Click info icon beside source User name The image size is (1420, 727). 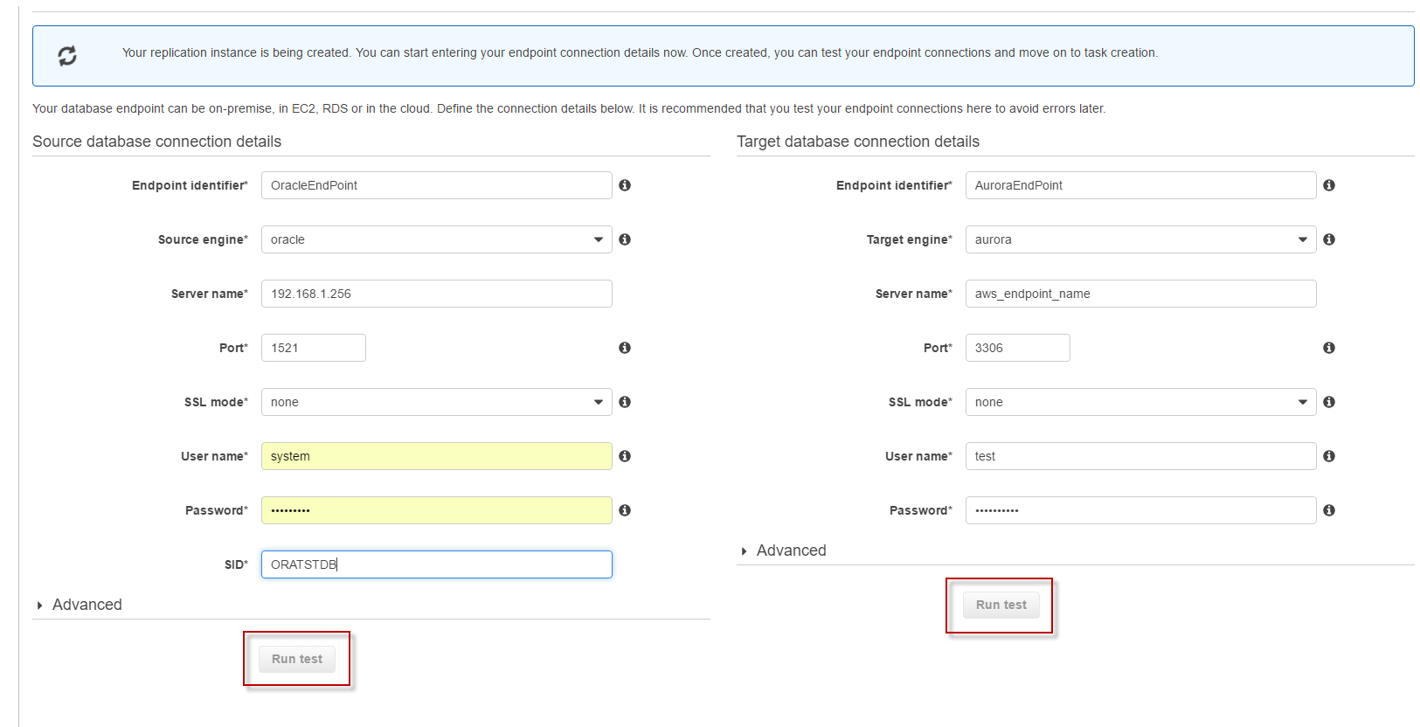(625, 456)
